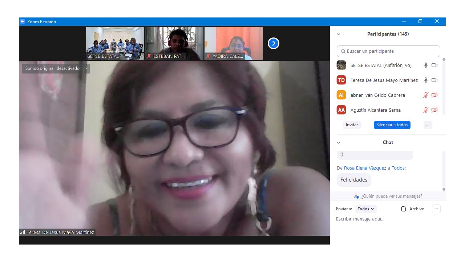Click the Felicidades chat message bubble
Viewport: 465px width, 262px height.
[354, 180]
